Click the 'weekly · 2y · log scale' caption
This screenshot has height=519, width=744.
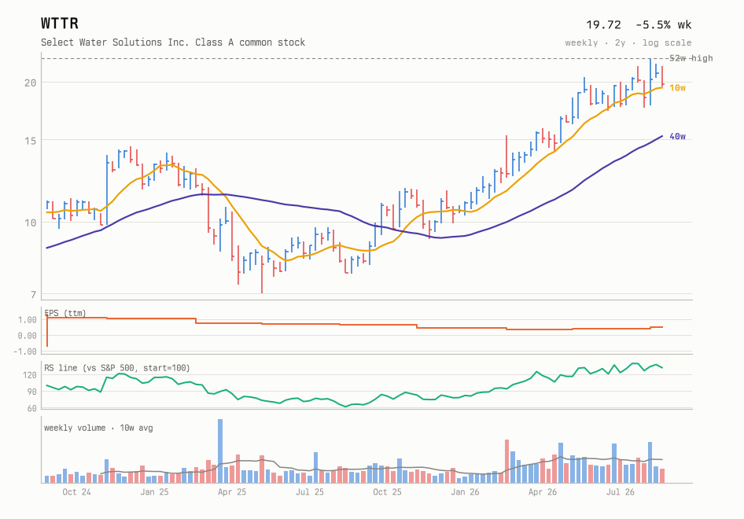coord(628,42)
